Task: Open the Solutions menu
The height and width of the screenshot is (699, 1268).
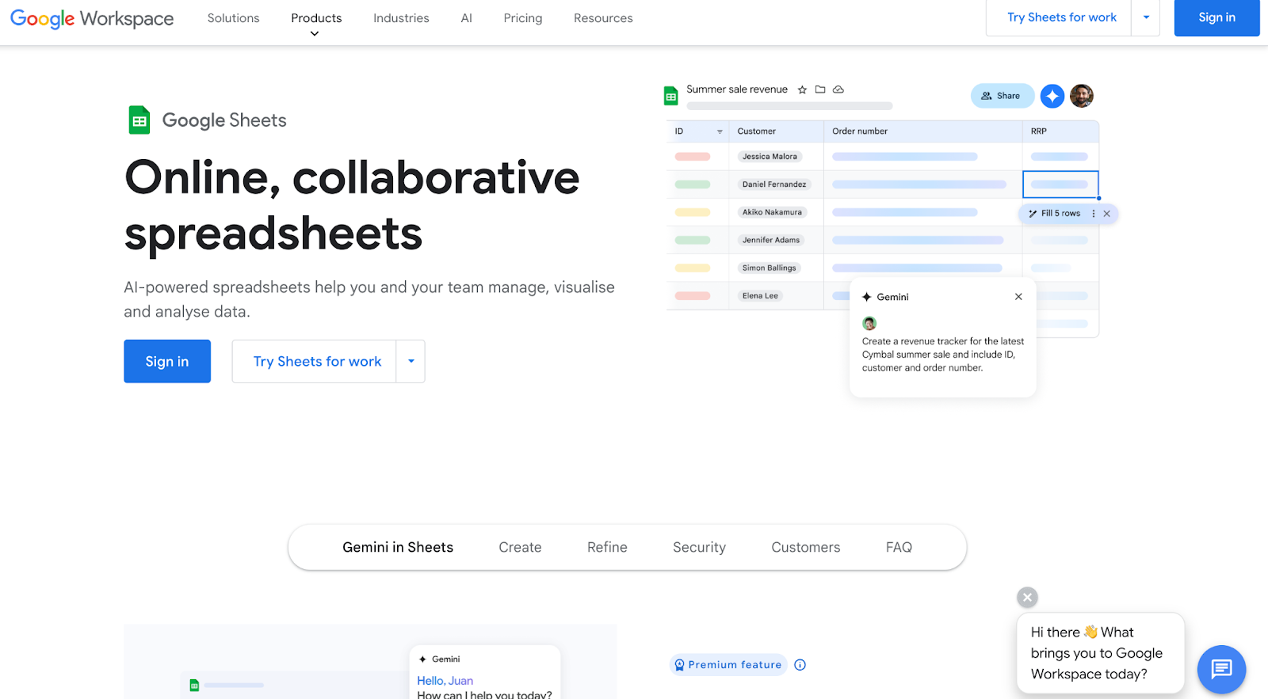Action: pyautogui.click(x=233, y=18)
